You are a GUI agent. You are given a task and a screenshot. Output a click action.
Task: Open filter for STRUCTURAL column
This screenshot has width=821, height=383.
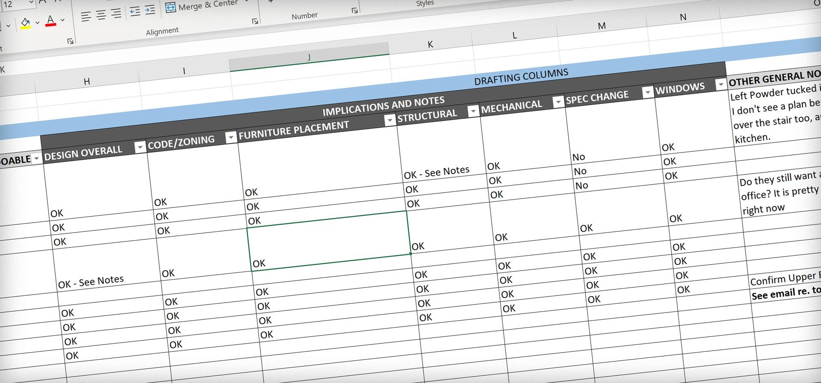point(473,111)
